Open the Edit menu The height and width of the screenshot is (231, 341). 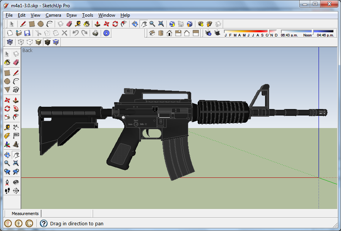(x=22, y=15)
